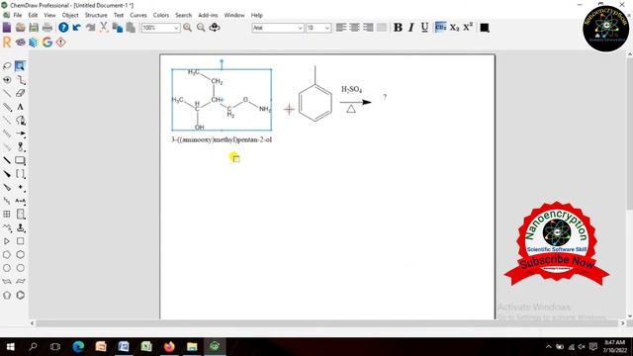Select the Lasso tool
Viewport: 633px width, 356px height.
click(7, 66)
